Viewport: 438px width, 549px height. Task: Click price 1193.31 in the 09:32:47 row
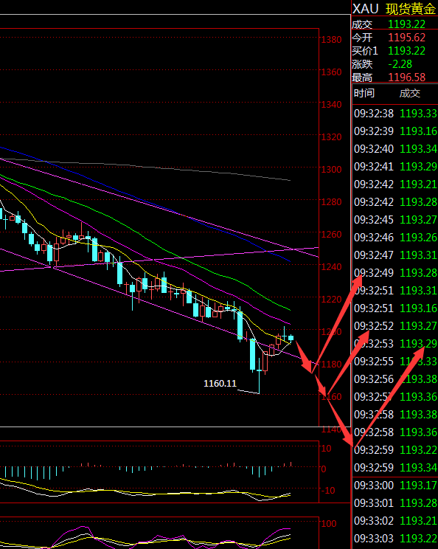click(418, 255)
